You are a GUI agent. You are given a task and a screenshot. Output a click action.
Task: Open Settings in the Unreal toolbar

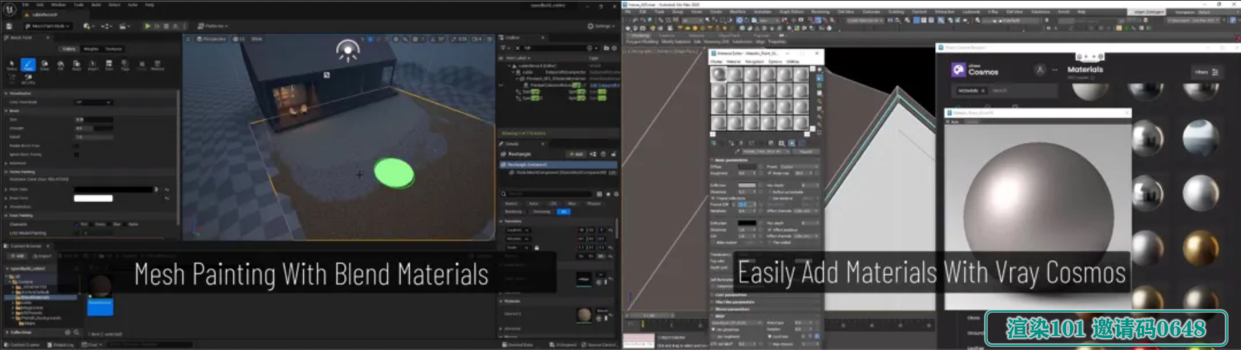coord(600,26)
